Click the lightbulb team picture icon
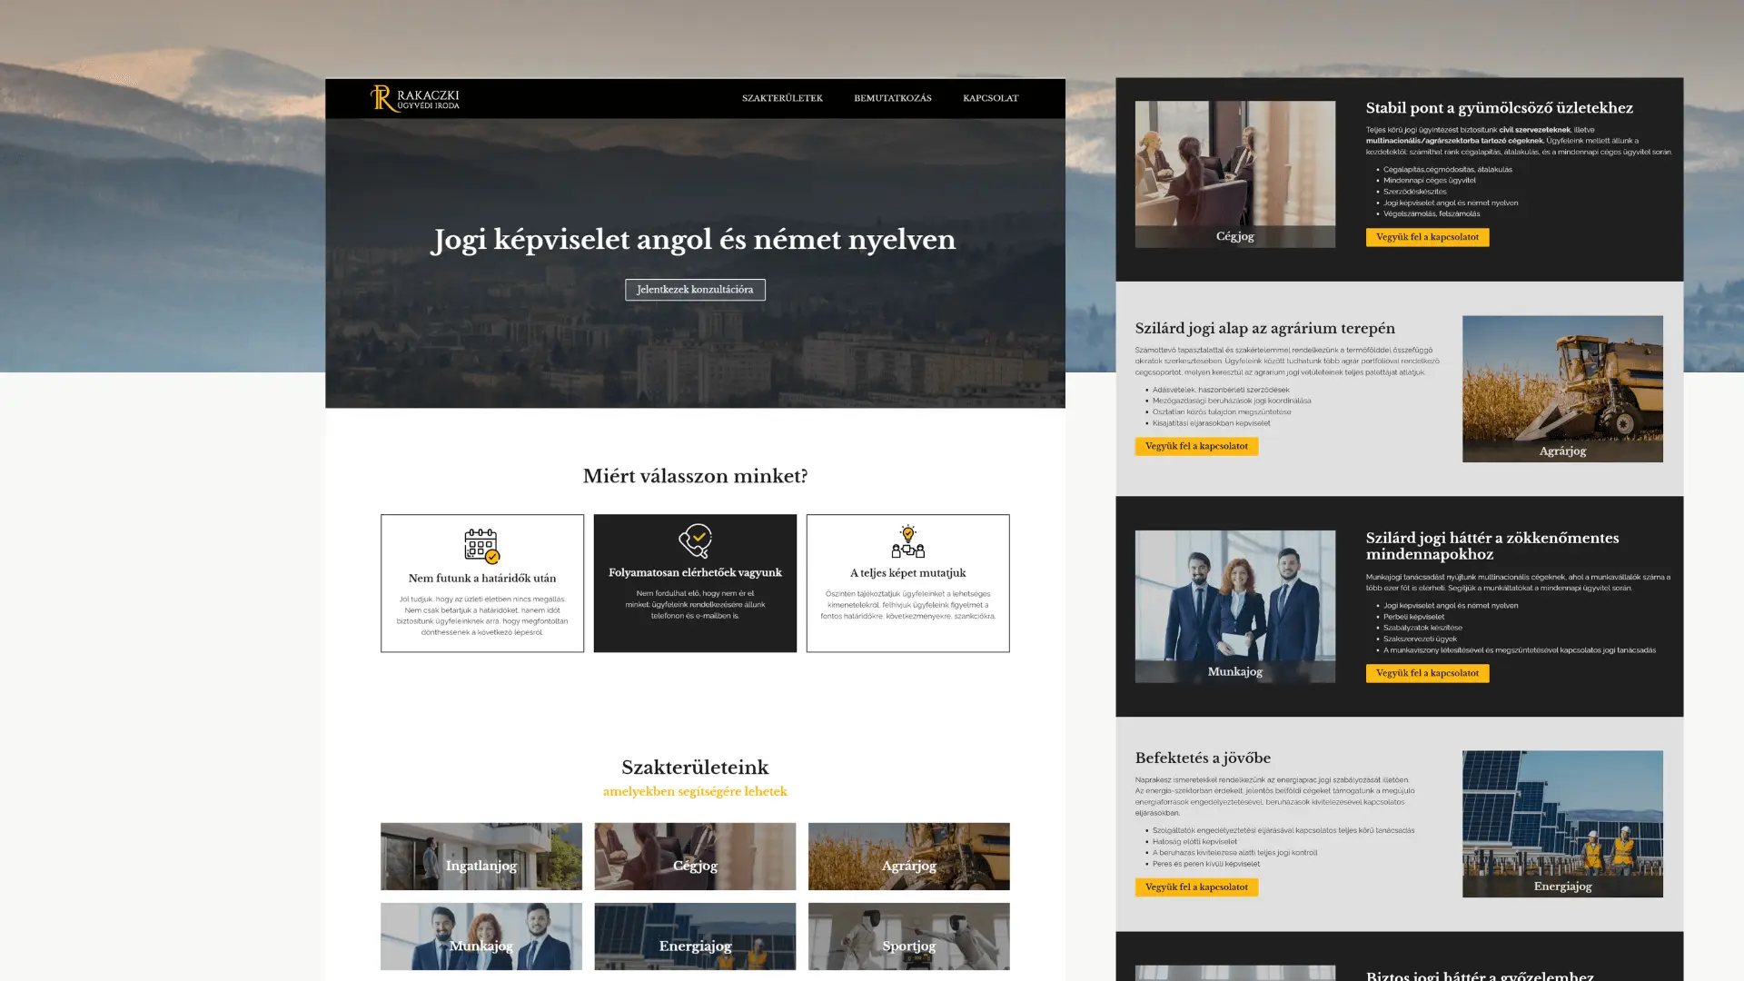Image resolution: width=1744 pixels, height=981 pixels. (907, 541)
